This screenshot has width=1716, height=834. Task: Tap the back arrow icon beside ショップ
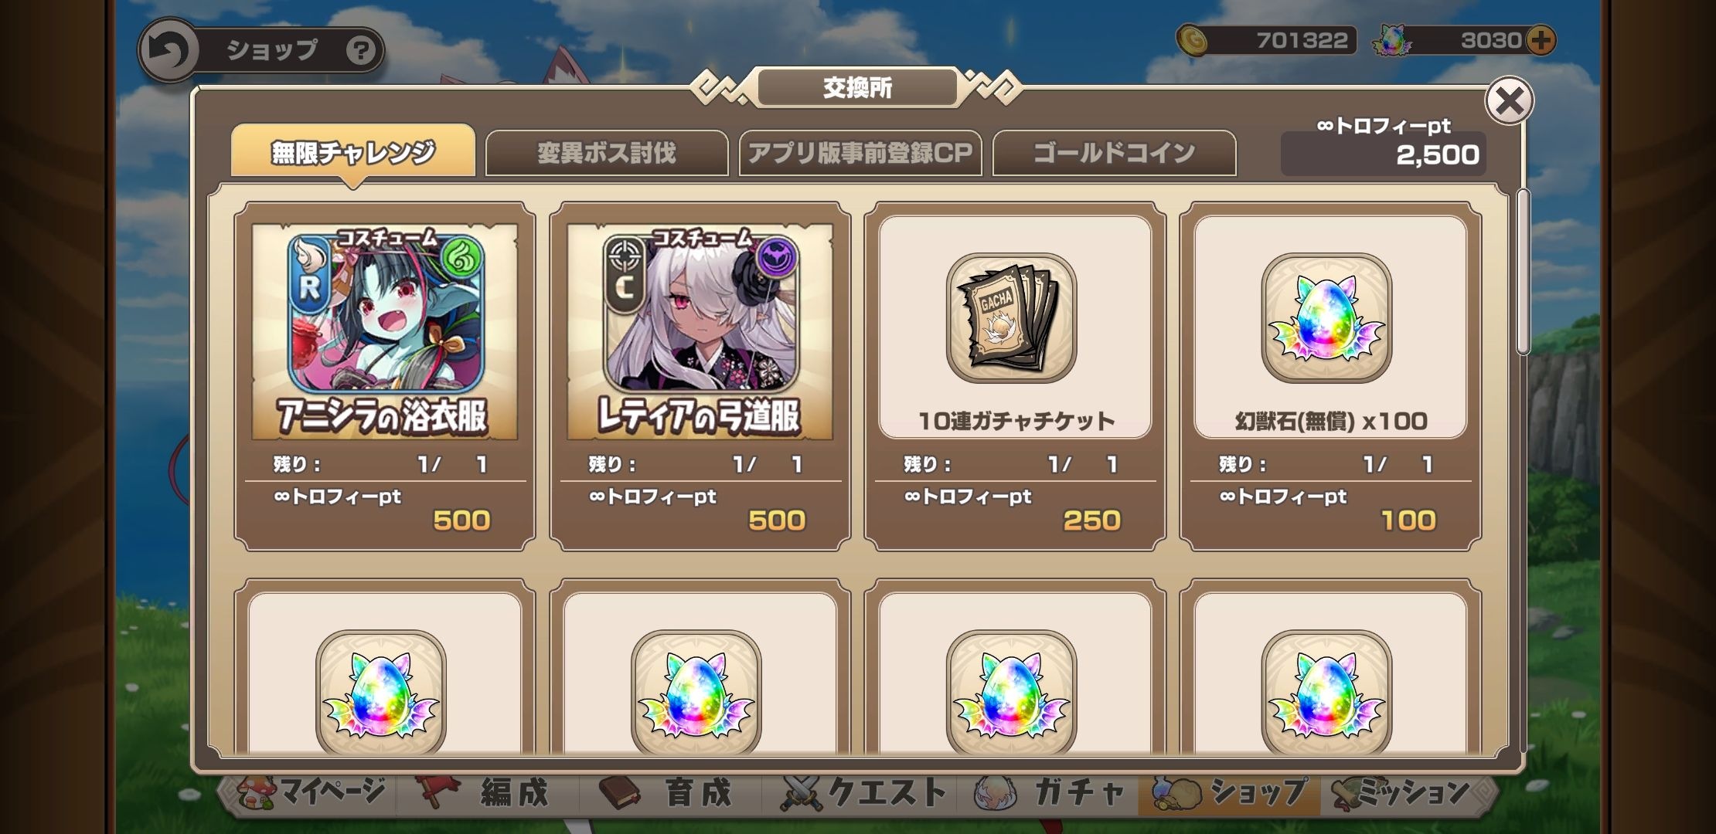click(169, 51)
